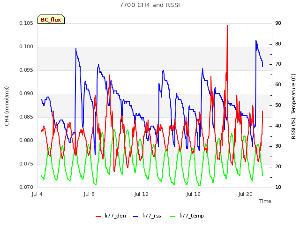Click the 0.090 left axis tick value
300x225 pixels.
click(x=26, y=94)
